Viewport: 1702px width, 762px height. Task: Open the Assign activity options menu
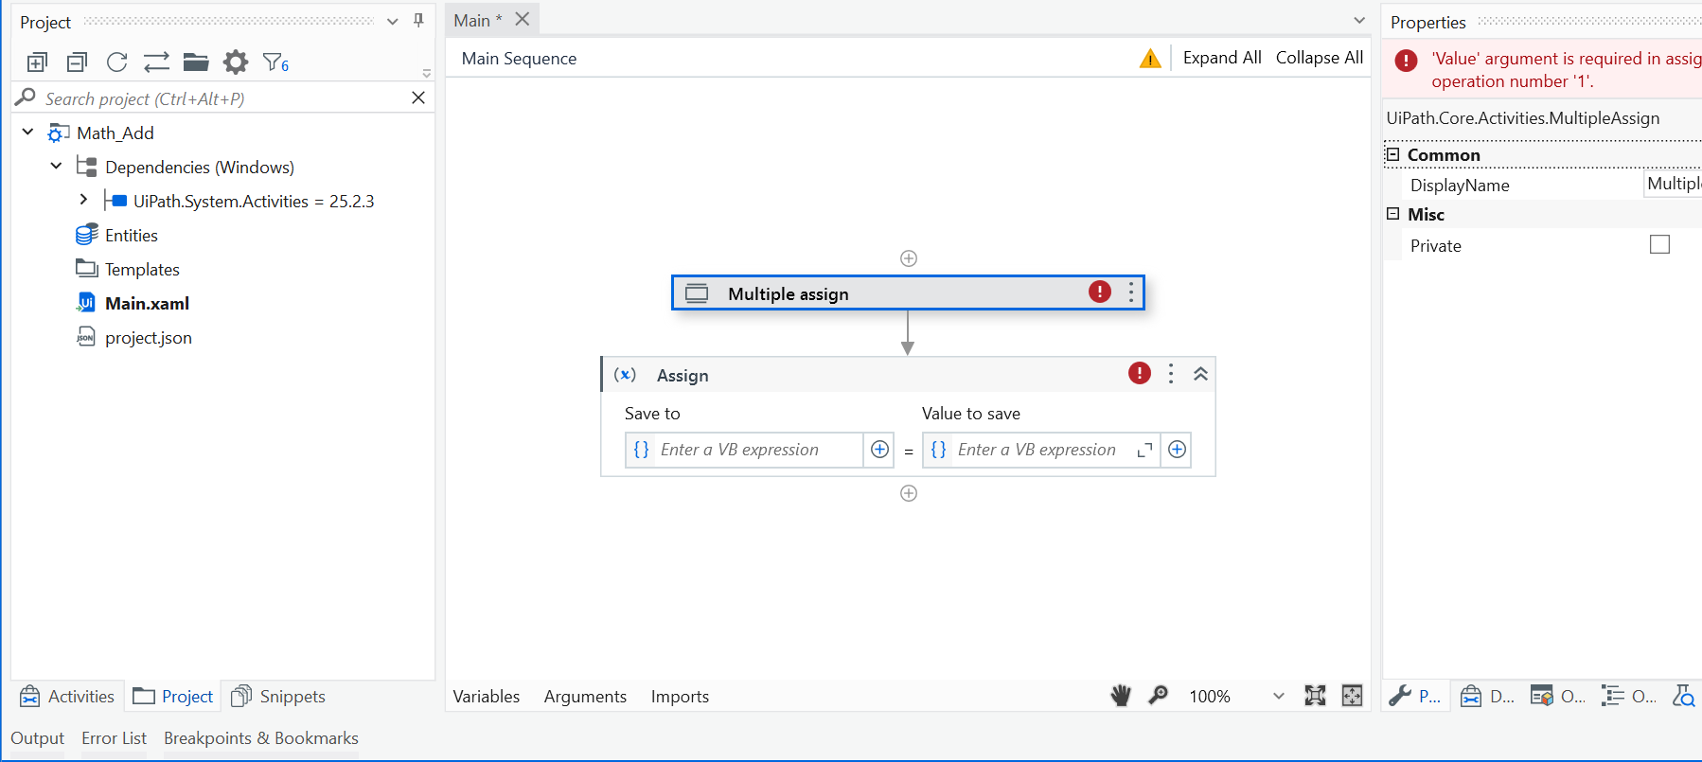tap(1171, 373)
